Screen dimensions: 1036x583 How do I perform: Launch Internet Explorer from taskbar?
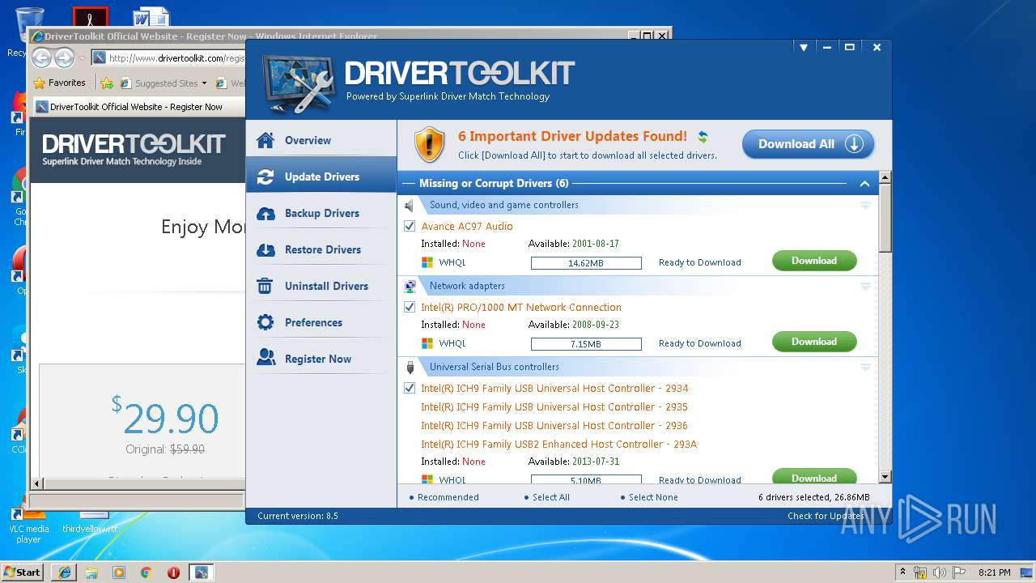tap(64, 572)
